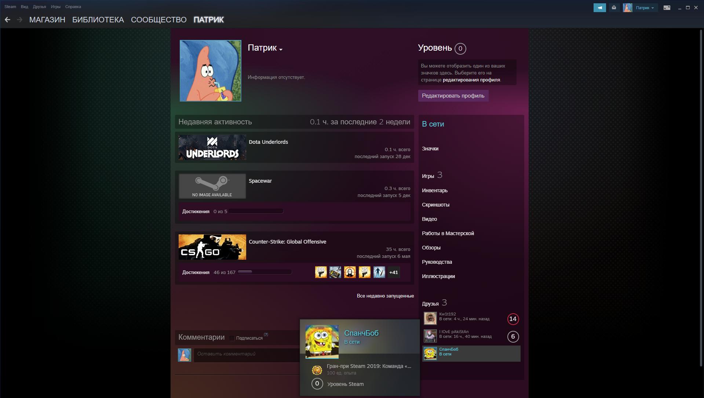Screen dimensions: 704x398
Task: Click the forward navigation arrow
Action: pos(19,20)
